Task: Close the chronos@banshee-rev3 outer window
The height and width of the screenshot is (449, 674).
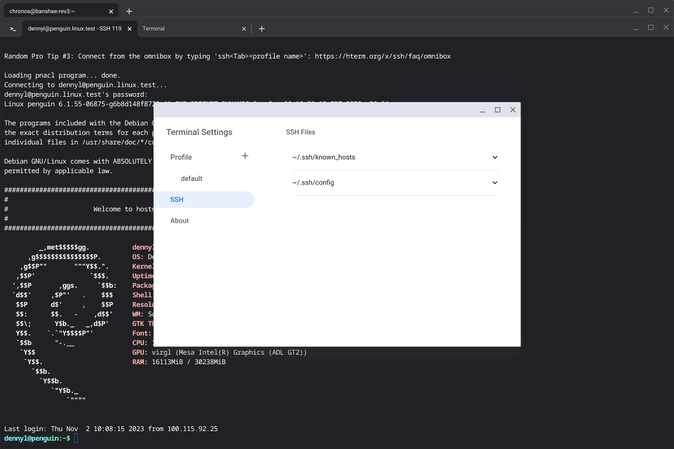Action: 666,10
